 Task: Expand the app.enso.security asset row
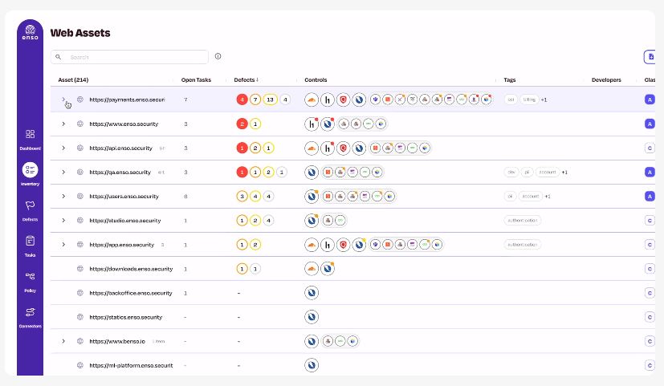coord(63,244)
